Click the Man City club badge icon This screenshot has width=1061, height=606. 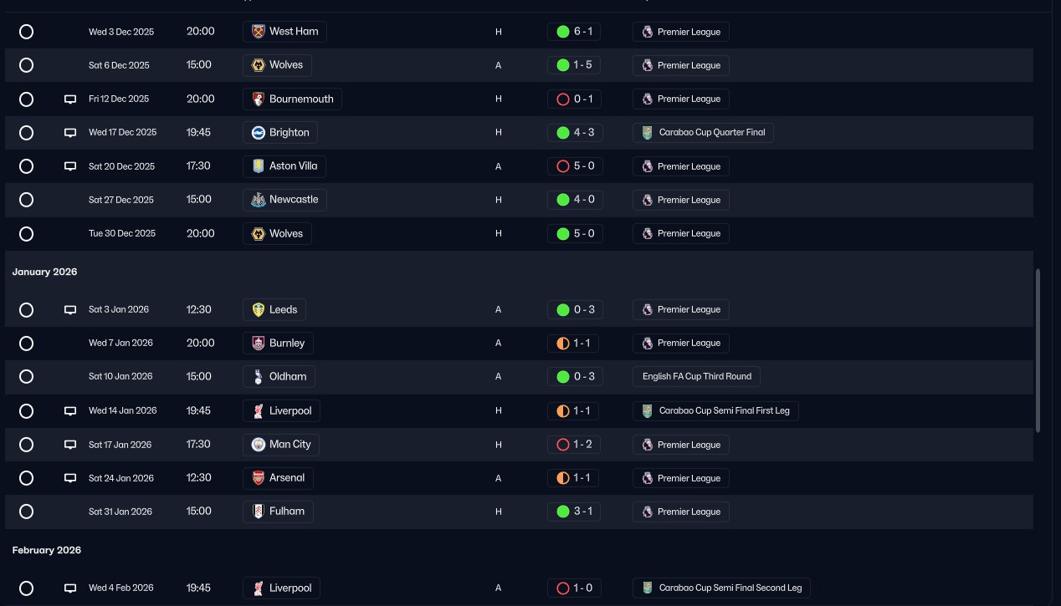pos(259,445)
